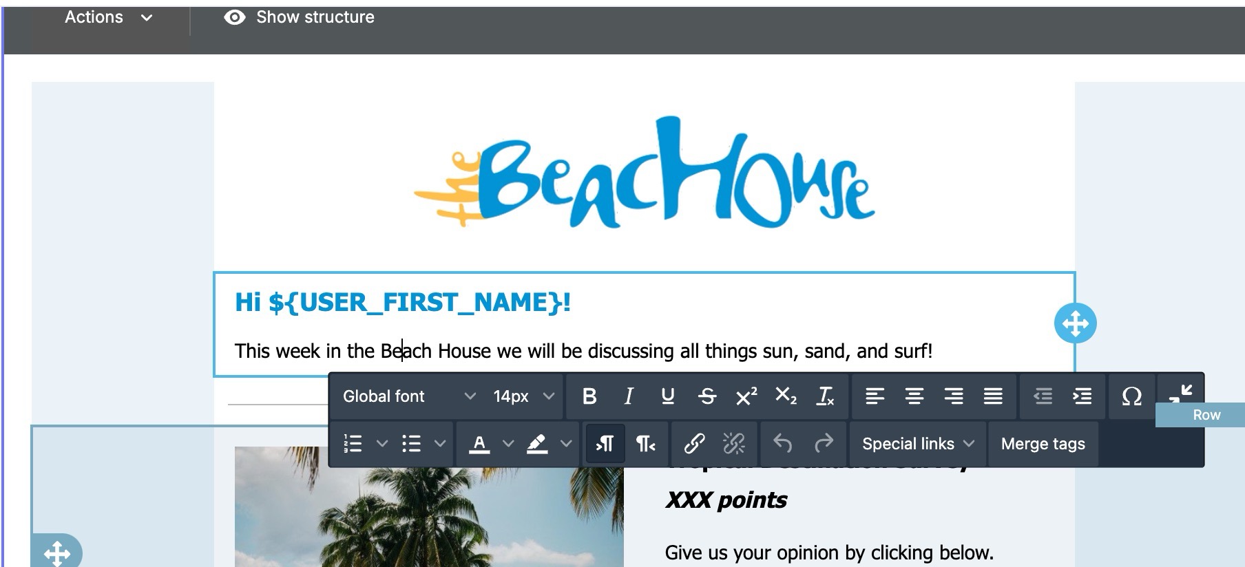Select the palm tree photo
Screen dimensions: 1245x567
(429, 506)
